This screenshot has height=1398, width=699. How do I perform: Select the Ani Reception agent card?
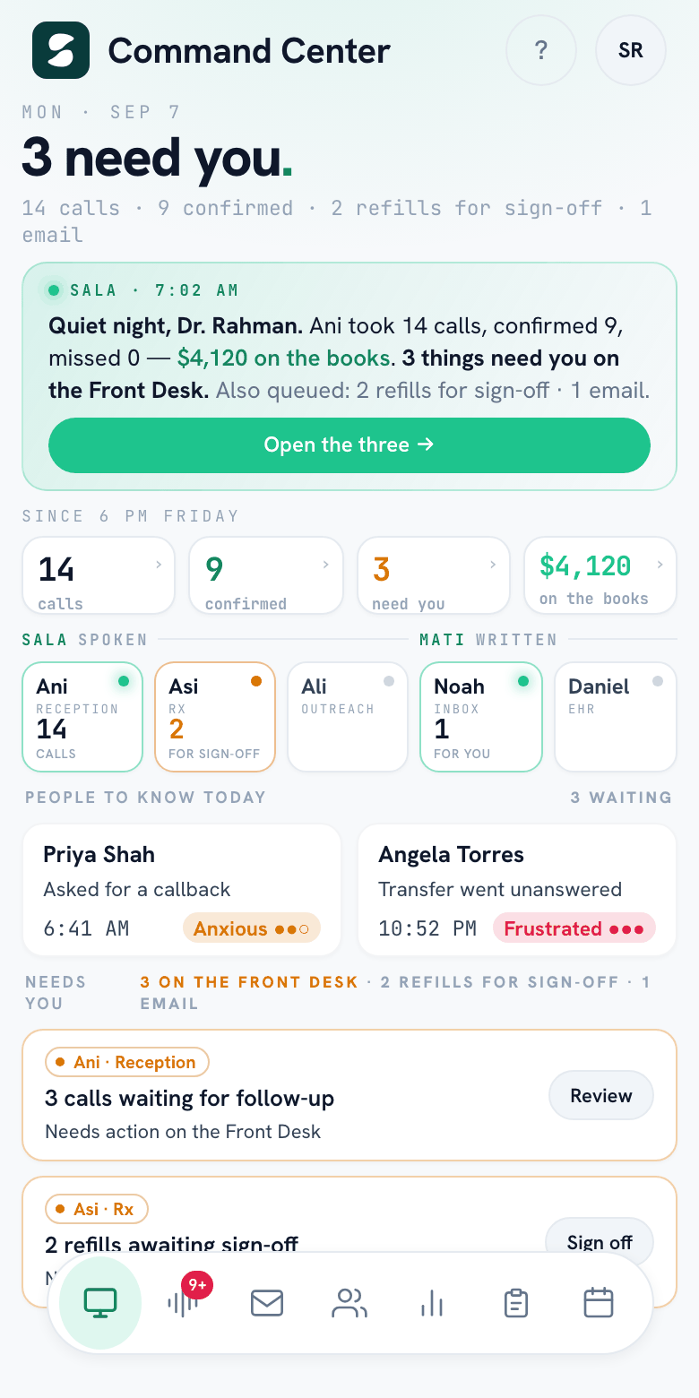[82, 716]
